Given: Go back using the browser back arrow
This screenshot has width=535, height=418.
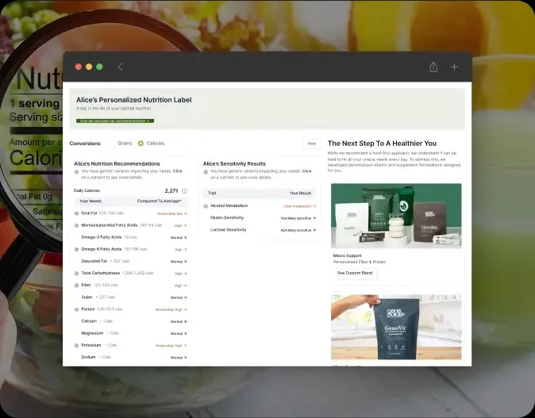Looking at the screenshot, I should tap(120, 67).
